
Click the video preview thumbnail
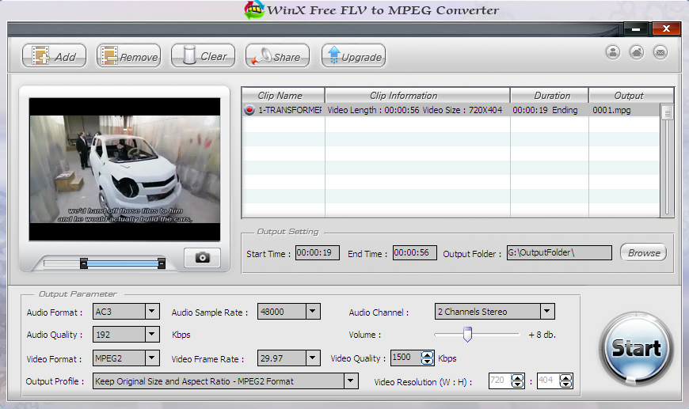[x=125, y=169]
